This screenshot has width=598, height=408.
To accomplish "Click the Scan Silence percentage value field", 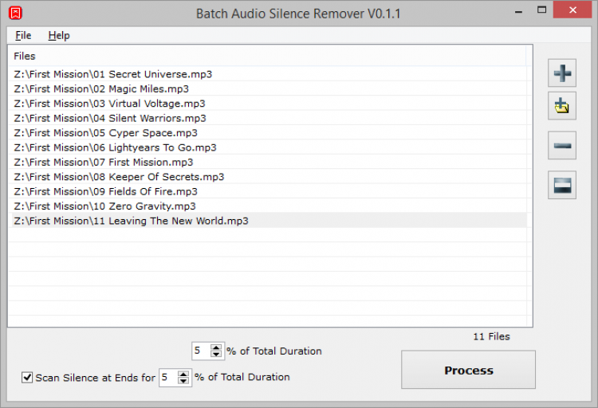I will [167, 377].
